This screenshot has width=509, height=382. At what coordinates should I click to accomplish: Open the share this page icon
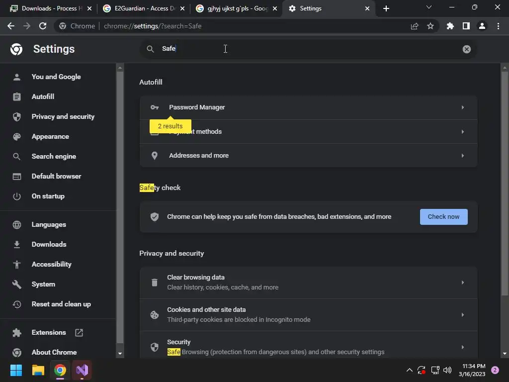point(415,26)
